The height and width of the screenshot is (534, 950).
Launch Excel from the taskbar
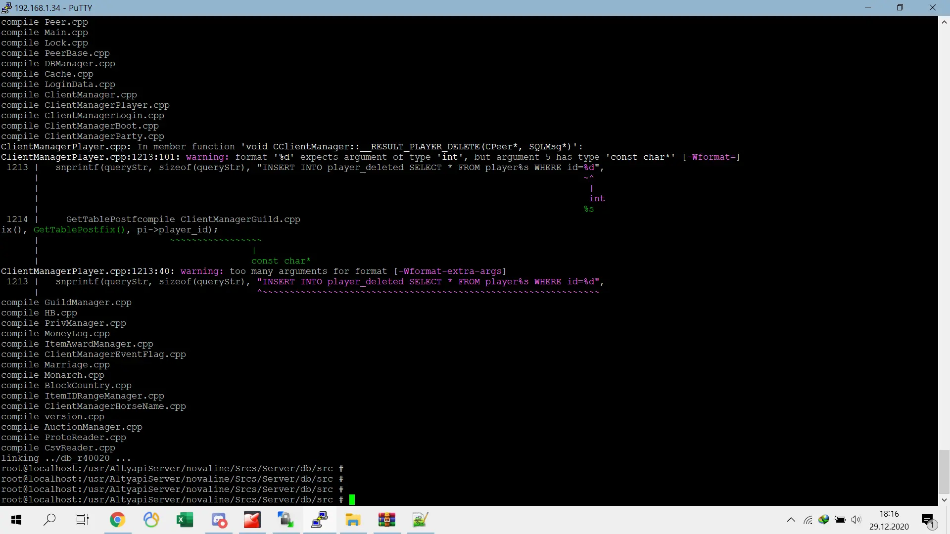tap(185, 520)
